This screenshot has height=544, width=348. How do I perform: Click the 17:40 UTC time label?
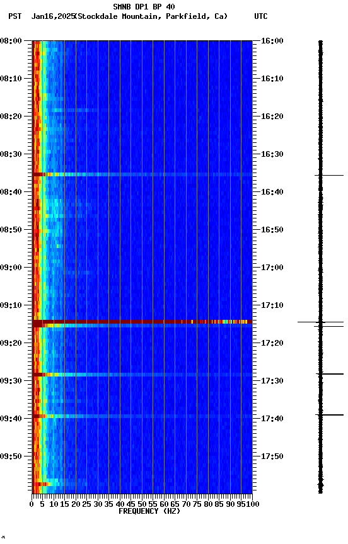tap(272, 419)
